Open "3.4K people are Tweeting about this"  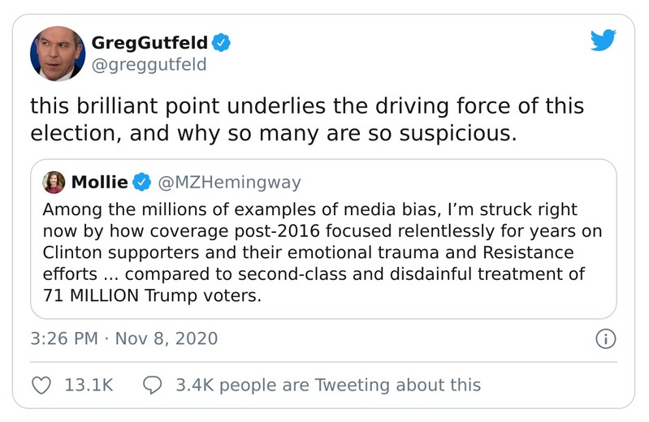328,385
